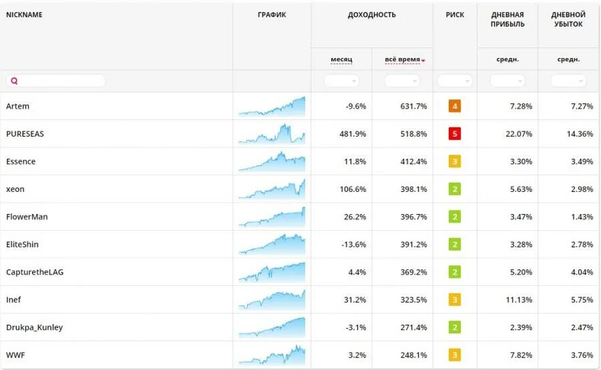The height and width of the screenshot is (370, 601).
Task: Open trader CapturetheLAG's profile
Action: pos(35,272)
